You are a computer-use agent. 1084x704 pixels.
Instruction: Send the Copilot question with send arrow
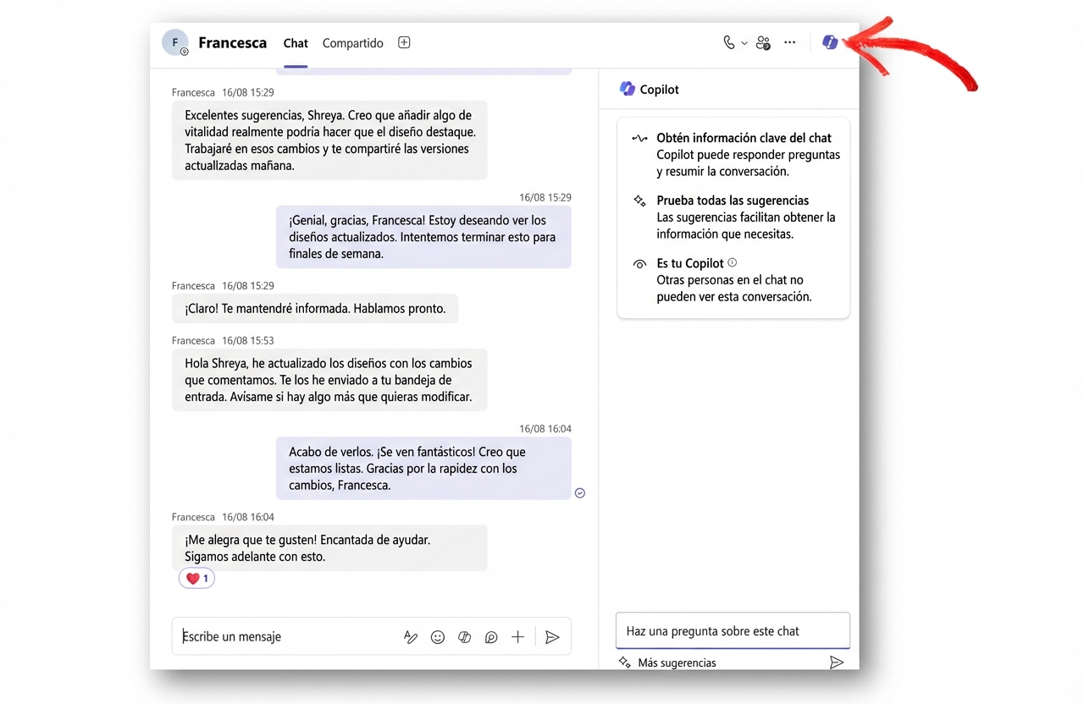tap(837, 662)
